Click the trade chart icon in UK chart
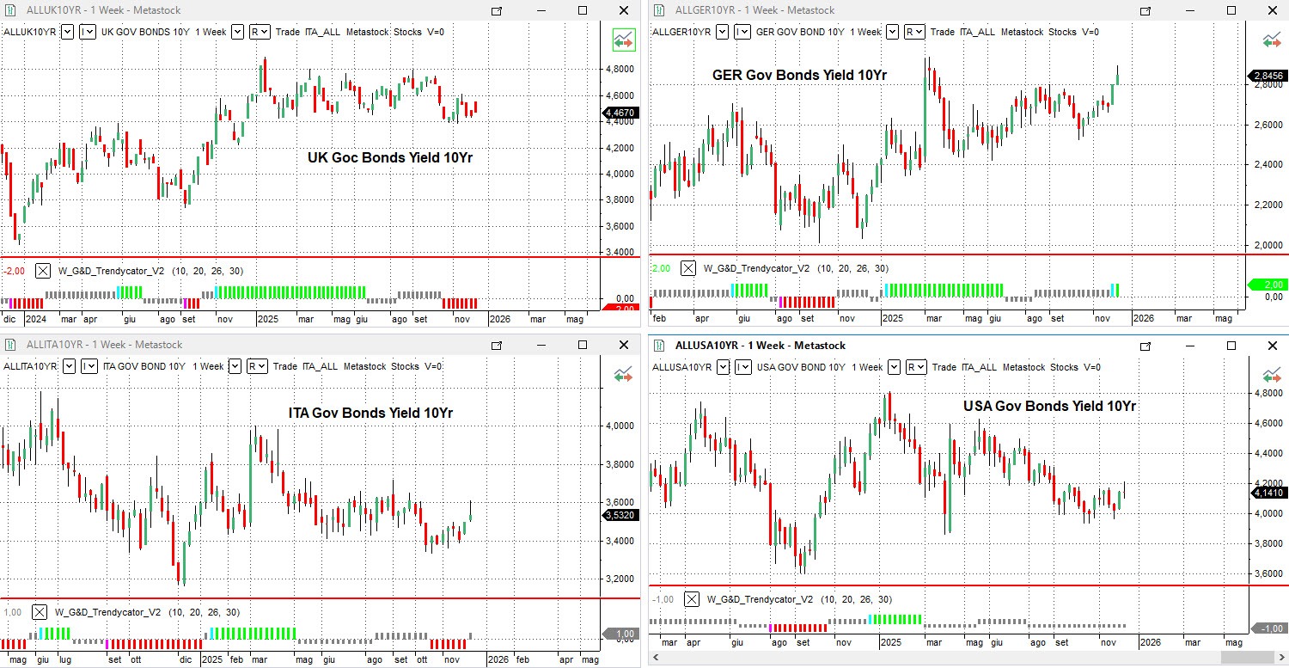 [623, 40]
